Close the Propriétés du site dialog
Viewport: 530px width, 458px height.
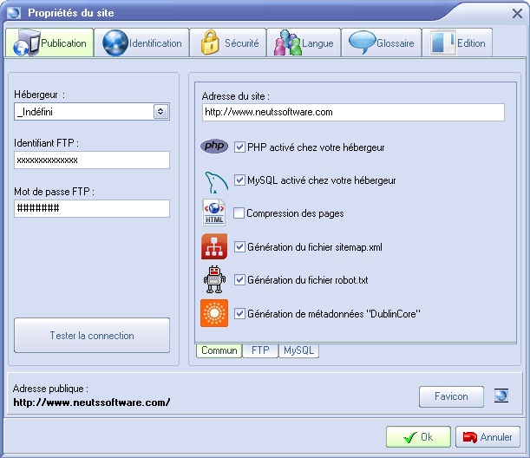coord(517,14)
